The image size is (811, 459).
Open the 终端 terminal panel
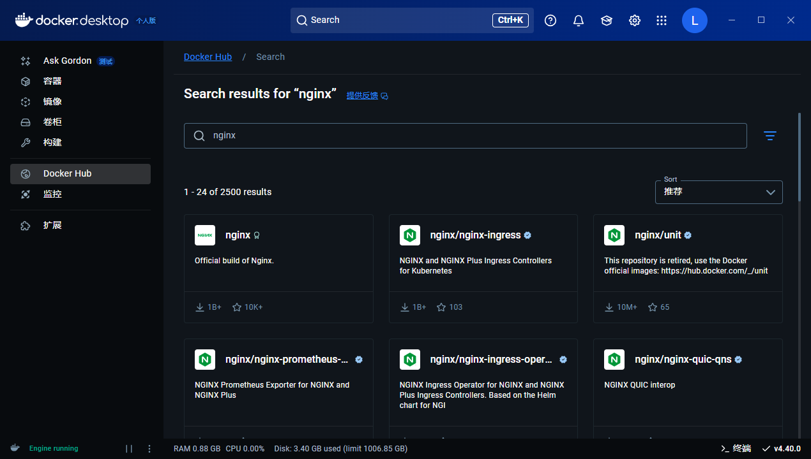point(736,448)
